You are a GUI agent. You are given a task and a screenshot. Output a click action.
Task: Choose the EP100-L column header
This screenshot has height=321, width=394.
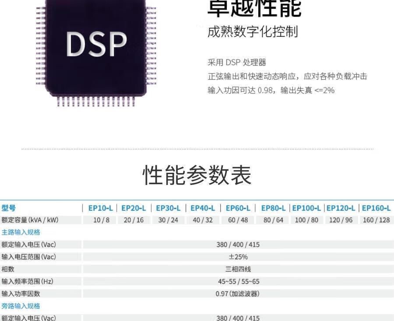point(306,208)
